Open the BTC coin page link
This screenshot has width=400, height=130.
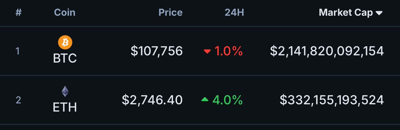point(65,59)
